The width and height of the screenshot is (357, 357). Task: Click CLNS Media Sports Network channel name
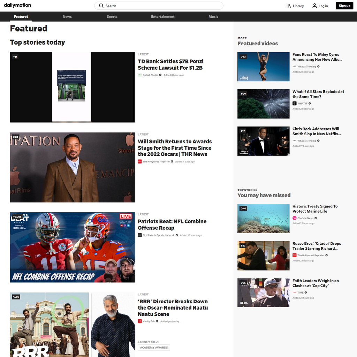159,235
